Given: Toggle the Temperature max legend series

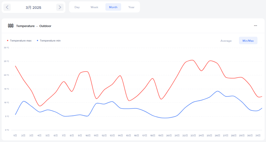Looking at the screenshot, I should pos(21,41).
